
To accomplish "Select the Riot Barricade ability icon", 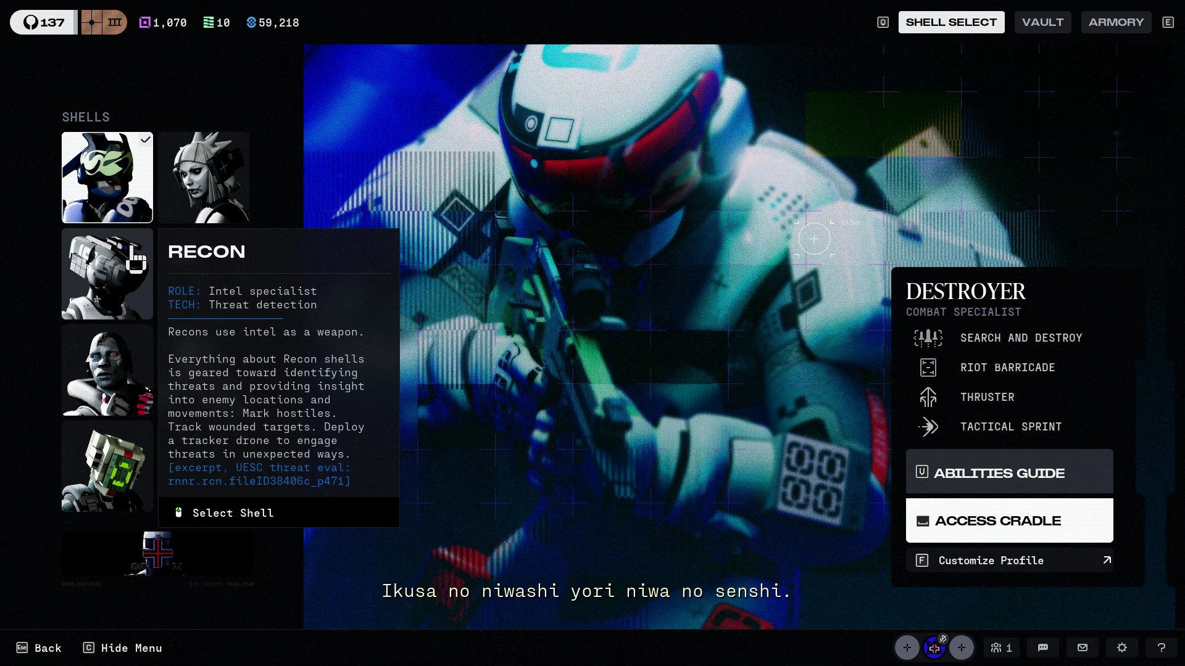I will click(928, 368).
